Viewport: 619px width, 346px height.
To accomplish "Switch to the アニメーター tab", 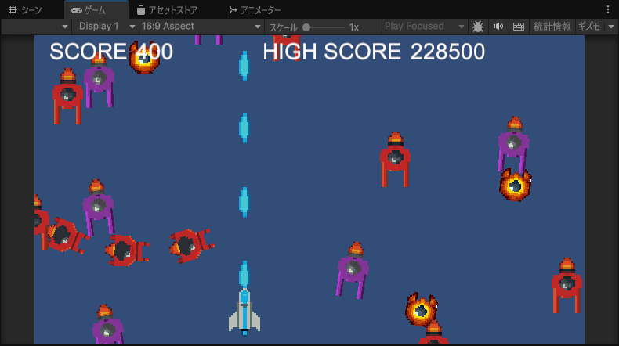I will (x=254, y=10).
